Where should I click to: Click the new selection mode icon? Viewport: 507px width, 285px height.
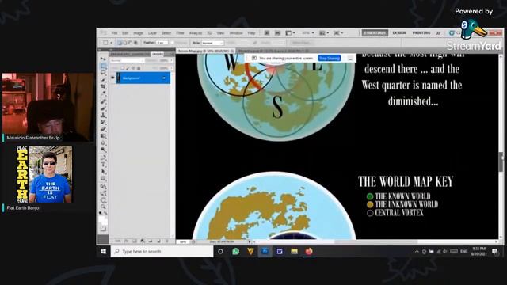(x=120, y=43)
